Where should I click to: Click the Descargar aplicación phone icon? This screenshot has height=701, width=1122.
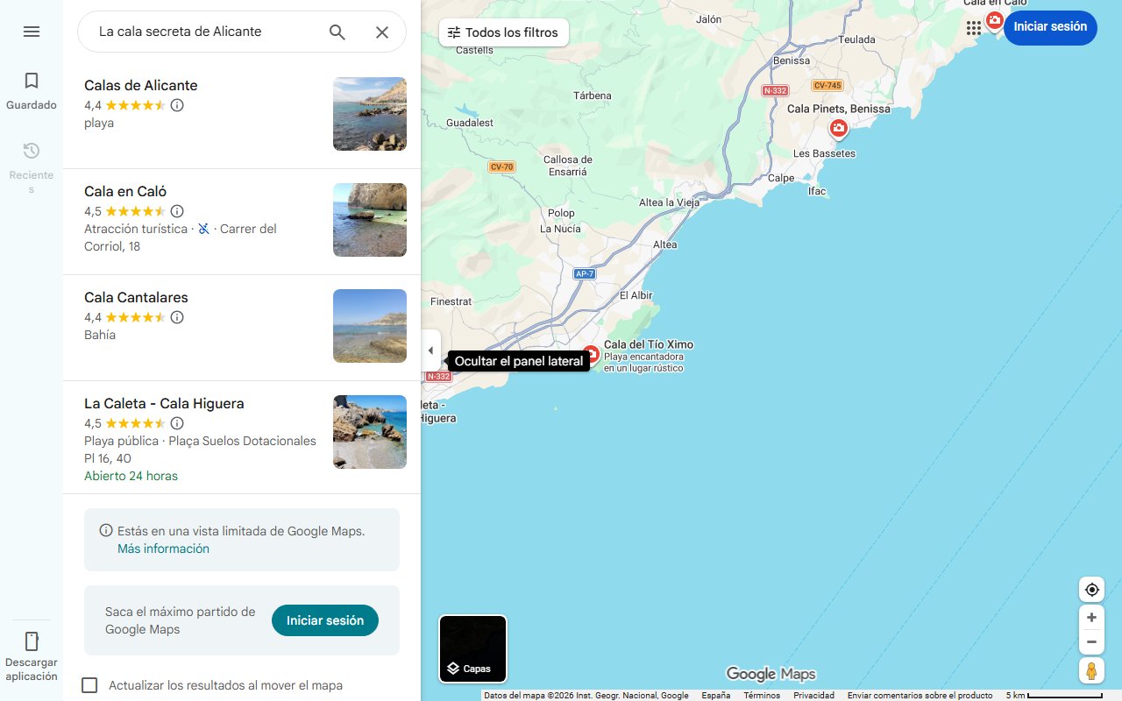pos(32,641)
